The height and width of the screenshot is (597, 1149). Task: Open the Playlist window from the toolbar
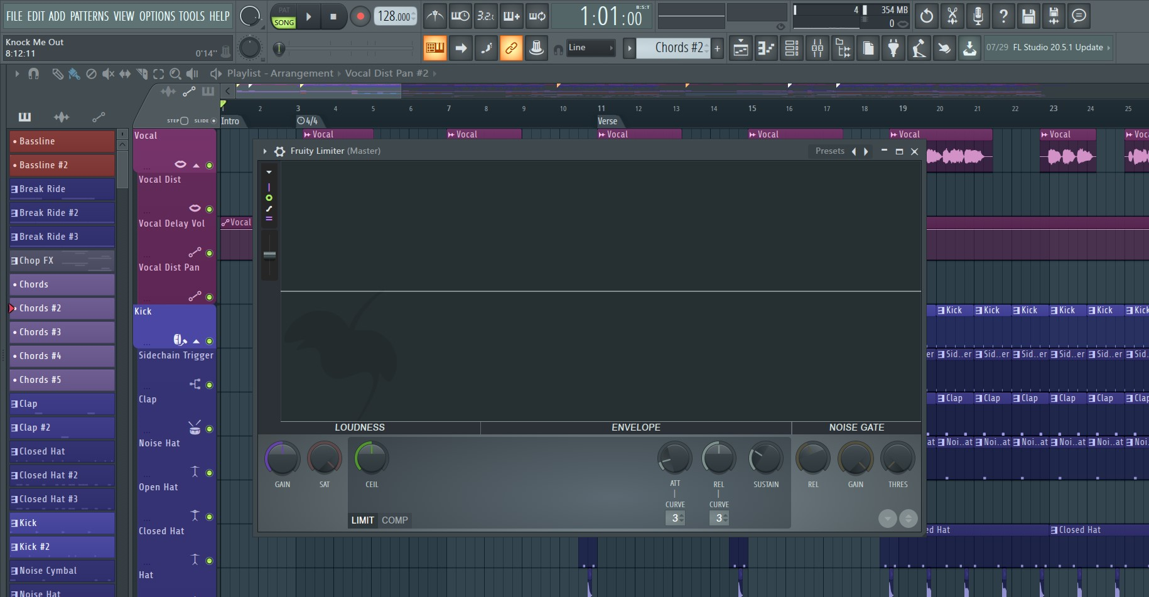(x=740, y=48)
